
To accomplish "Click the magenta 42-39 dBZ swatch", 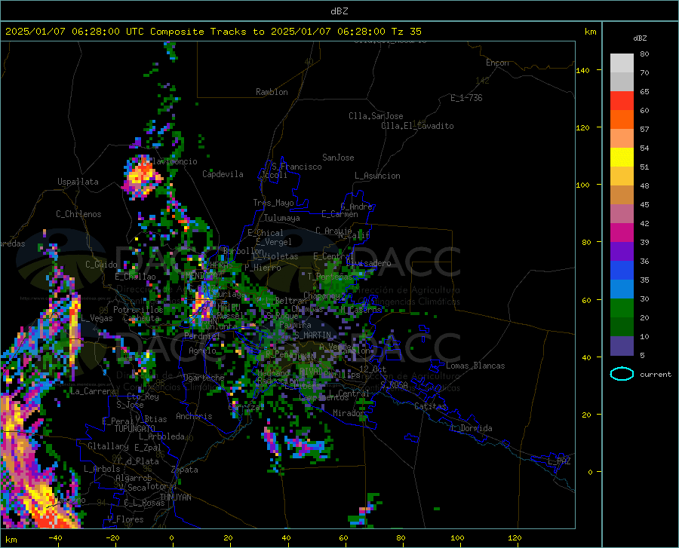I will [622, 233].
